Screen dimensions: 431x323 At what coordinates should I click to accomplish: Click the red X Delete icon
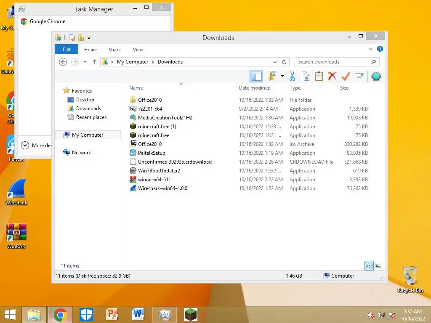[332, 76]
